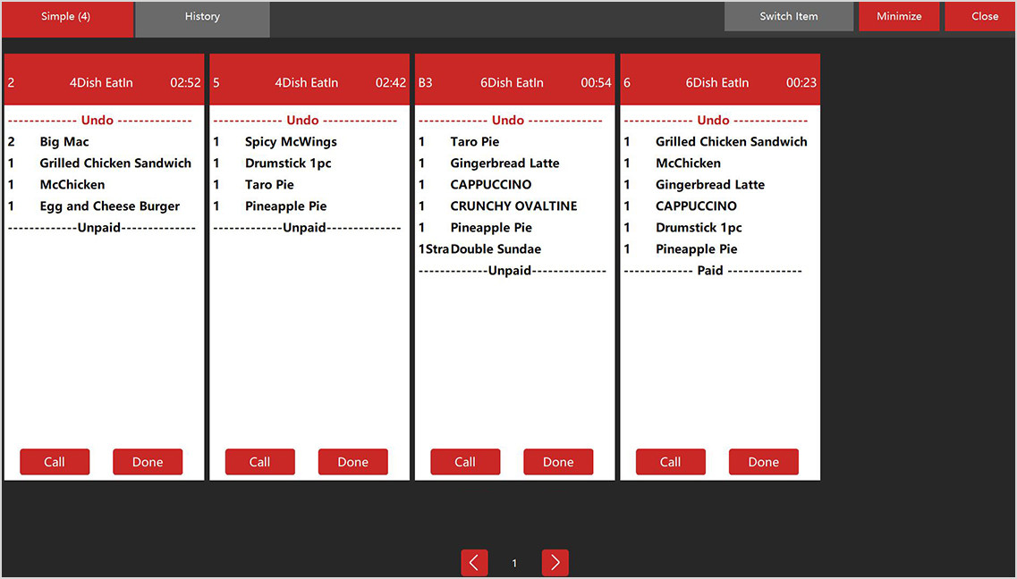Click the Switch Item button
Viewport: 1017px width, 579px height.
[788, 17]
